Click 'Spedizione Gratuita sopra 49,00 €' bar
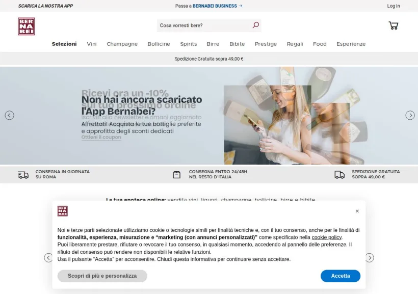 click(209, 59)
